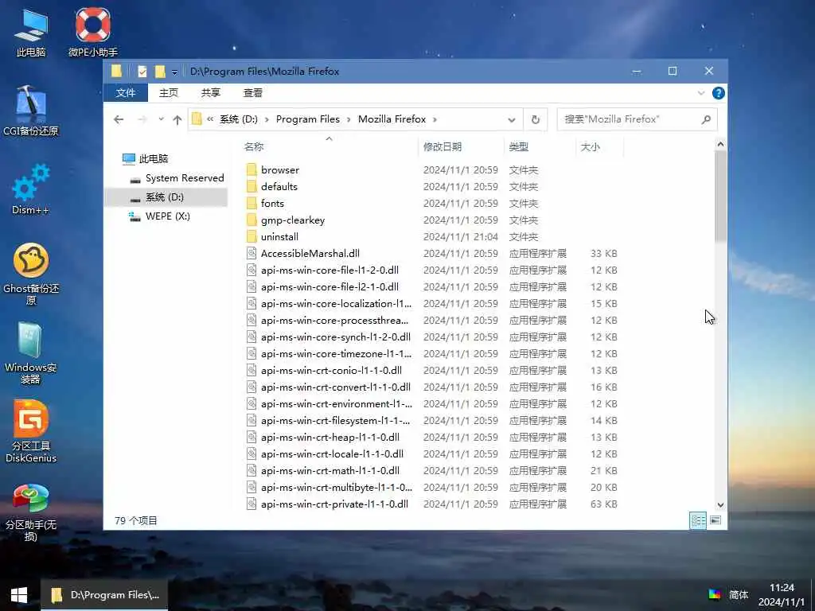The width and height of the screenshot is (815, 611).
Task: Switch to the 共享 ribbon tab
Action: pyautogui.click(x=210, y=93)
